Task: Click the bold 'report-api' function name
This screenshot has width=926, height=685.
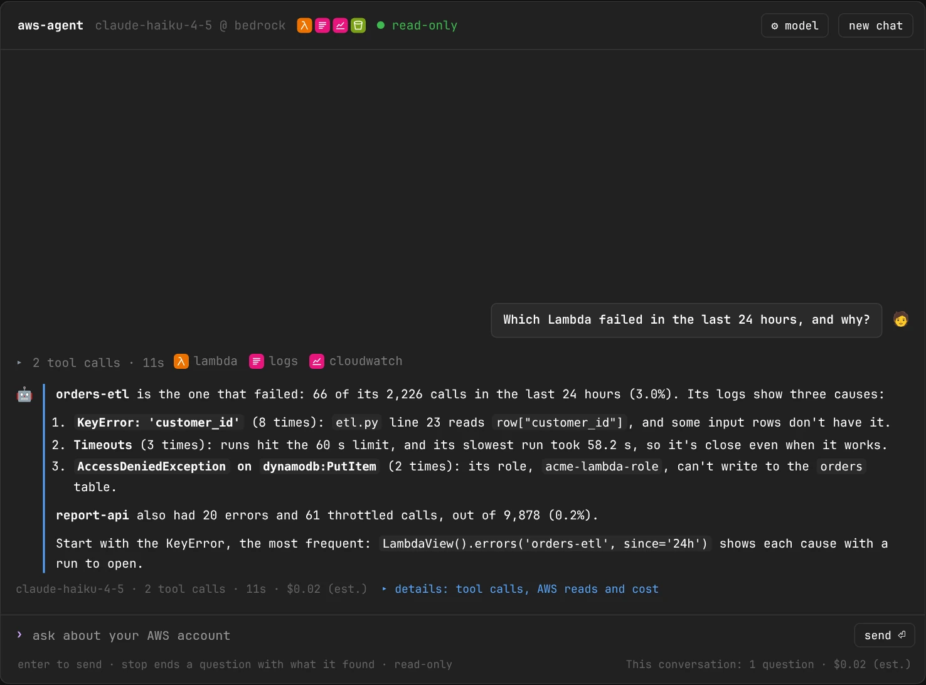Action: click(x=92, y=516)
